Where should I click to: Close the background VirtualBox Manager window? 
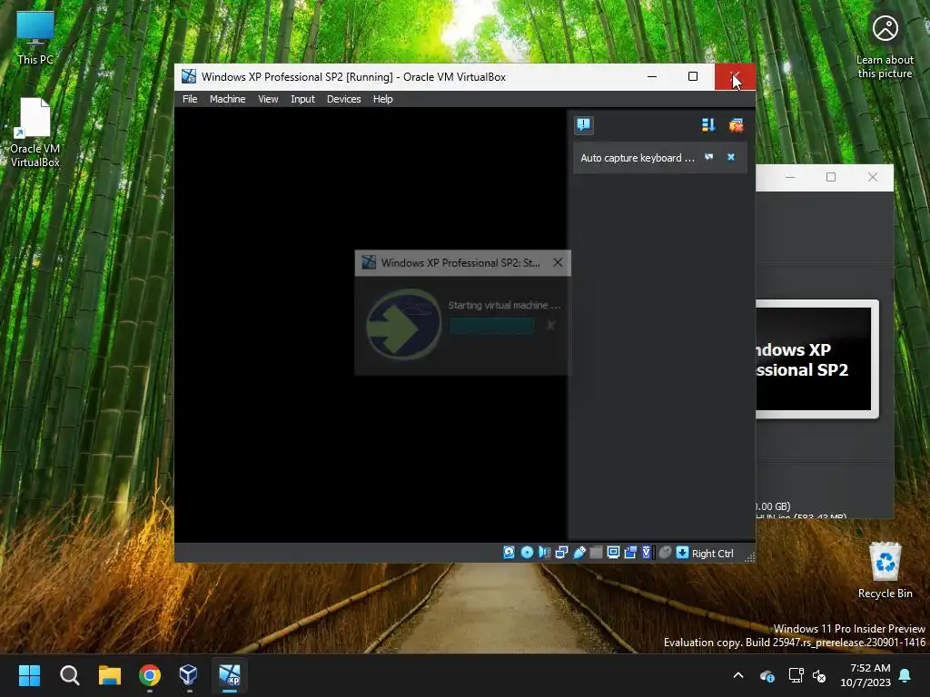[x=873, y=177]
